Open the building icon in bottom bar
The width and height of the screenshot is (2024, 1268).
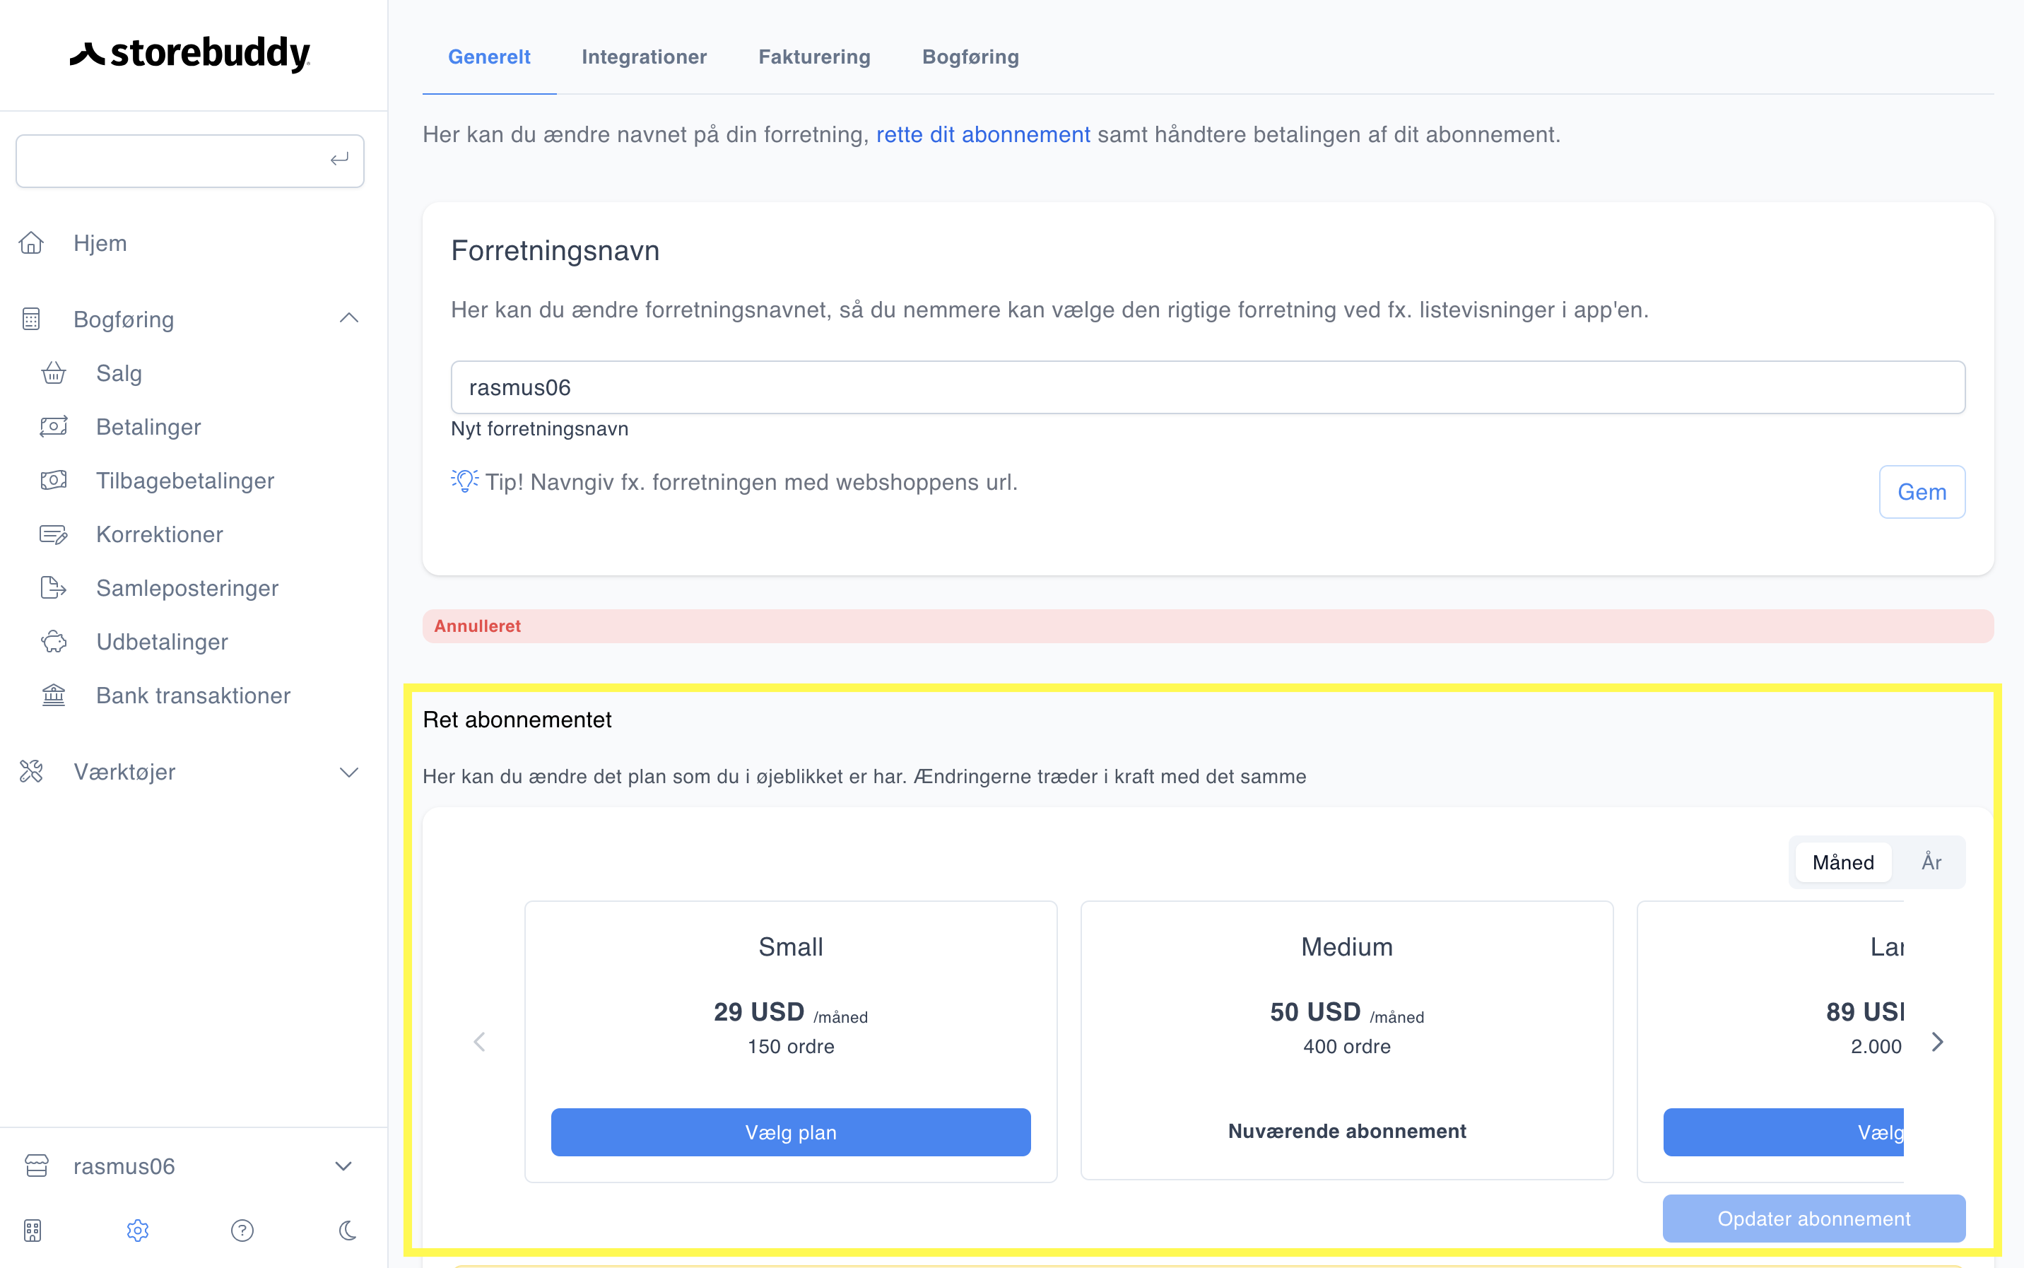33,1231
